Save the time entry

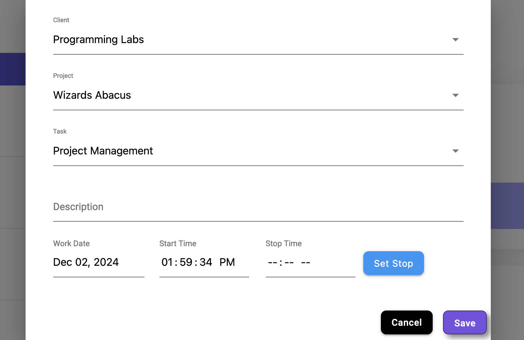coord(465,323)
